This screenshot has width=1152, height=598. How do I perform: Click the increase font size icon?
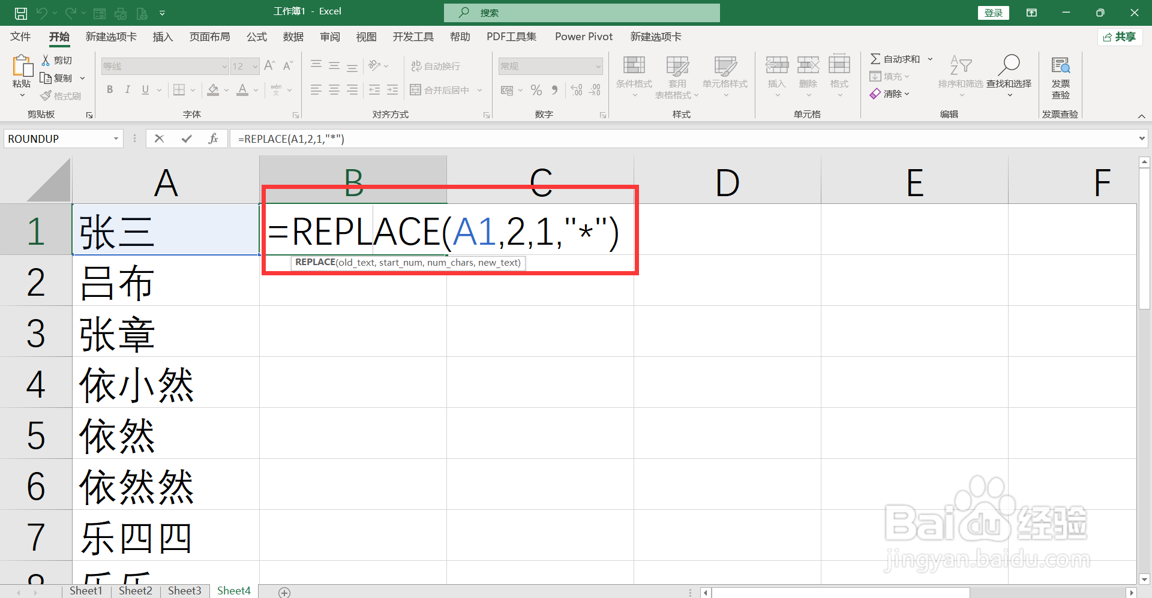tap(269, 65)
